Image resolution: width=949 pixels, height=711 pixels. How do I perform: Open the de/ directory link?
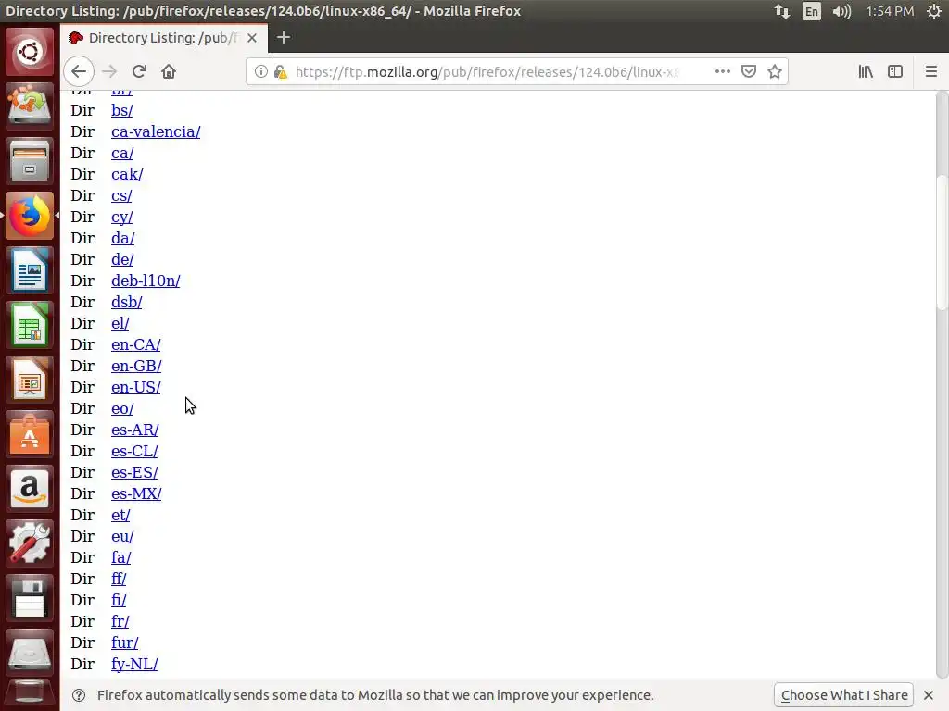[x=122, y=259]
